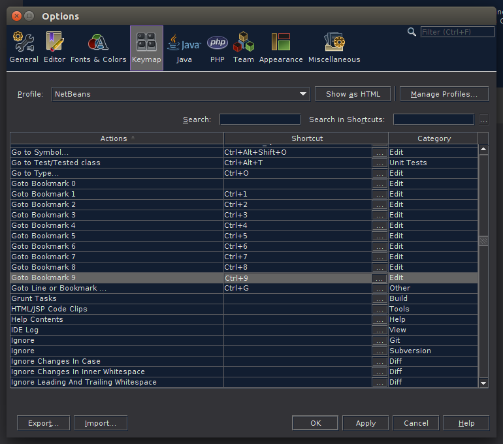Open shortcut editor for Goto Bookmark 9
The width and height of the screenshot is (503, 444).
coord(379,278)
